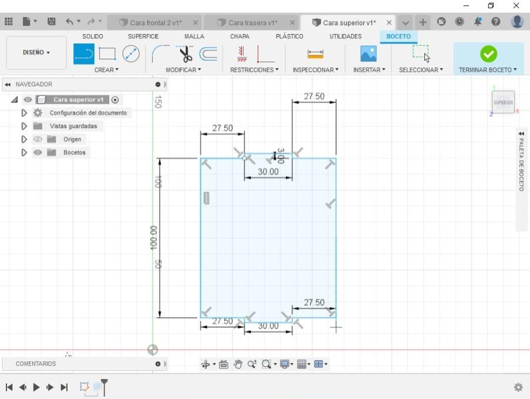Open the File menu dropdown

pos(29,22)
